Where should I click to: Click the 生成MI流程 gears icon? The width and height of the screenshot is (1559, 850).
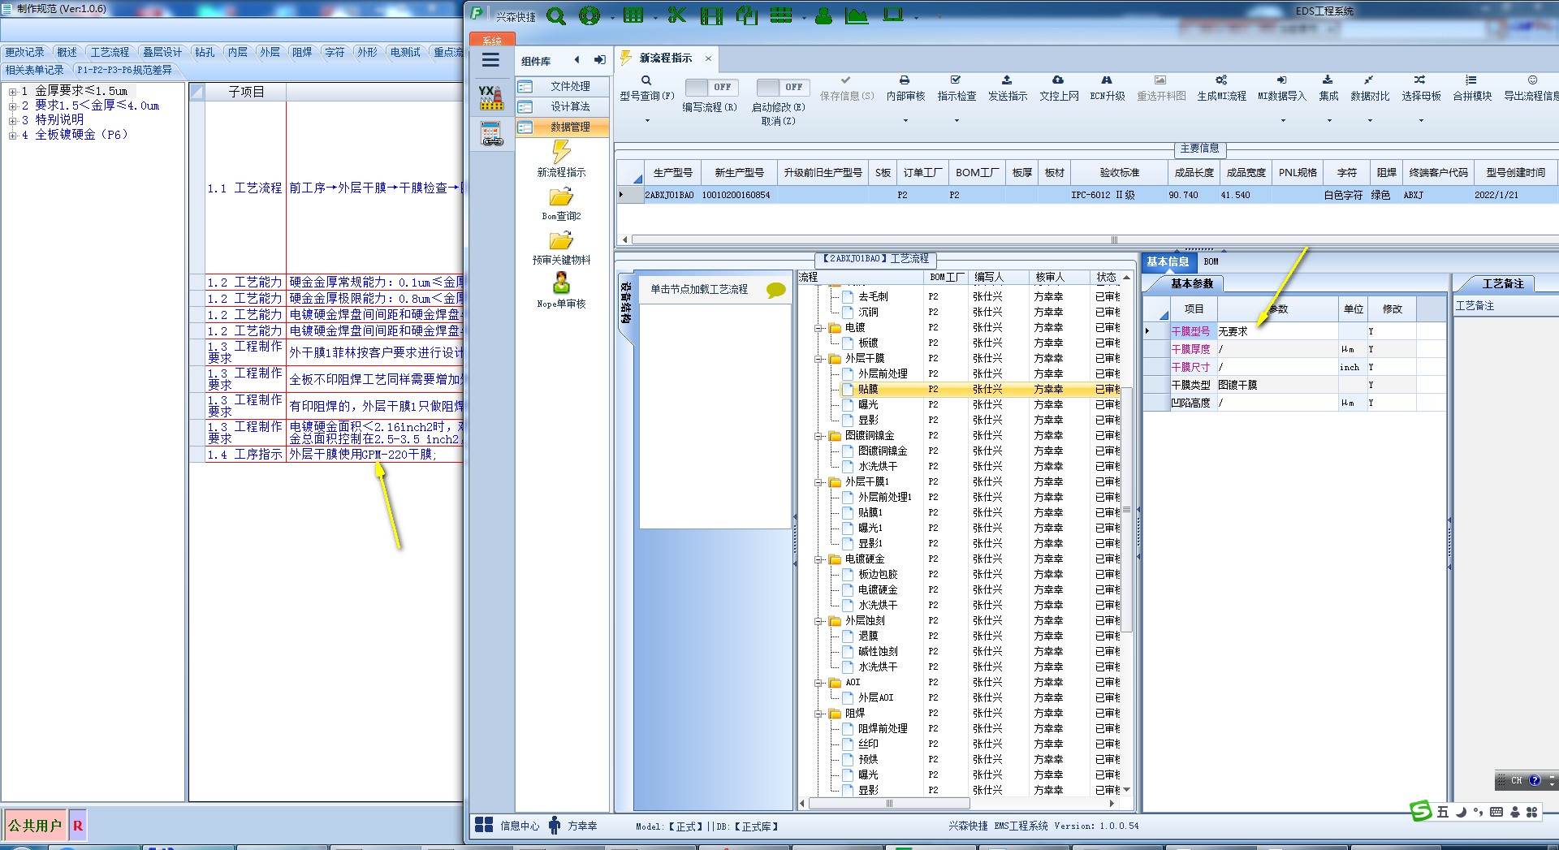pos(1221,80)
